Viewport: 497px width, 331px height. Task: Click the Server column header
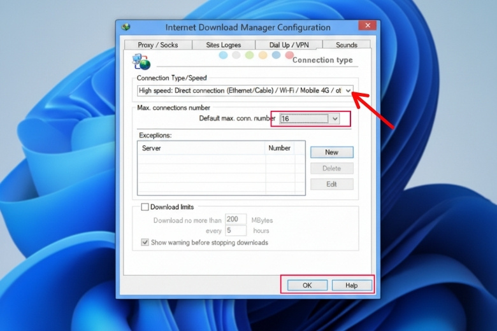click(x=201, y=148)
